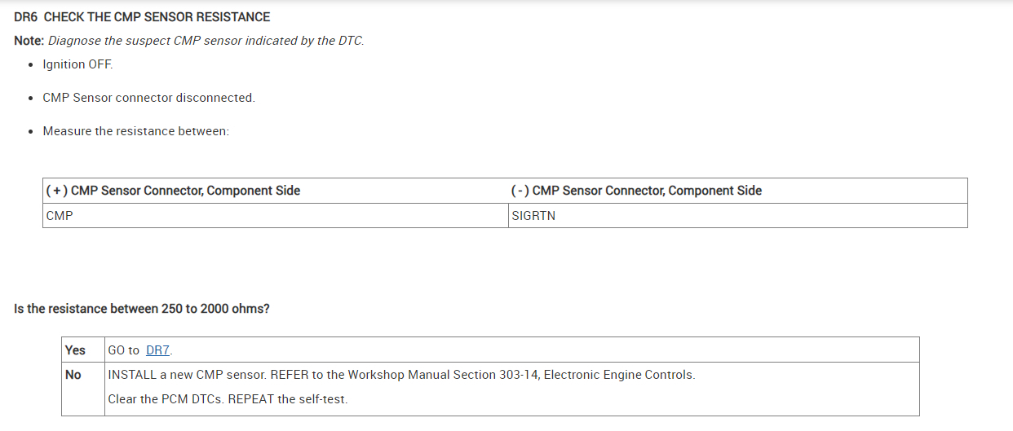Viewport: 1013px width, 431px height.
Task: Select the CMP Sensor connector disconnected bullet
Action: coord(148,98)
